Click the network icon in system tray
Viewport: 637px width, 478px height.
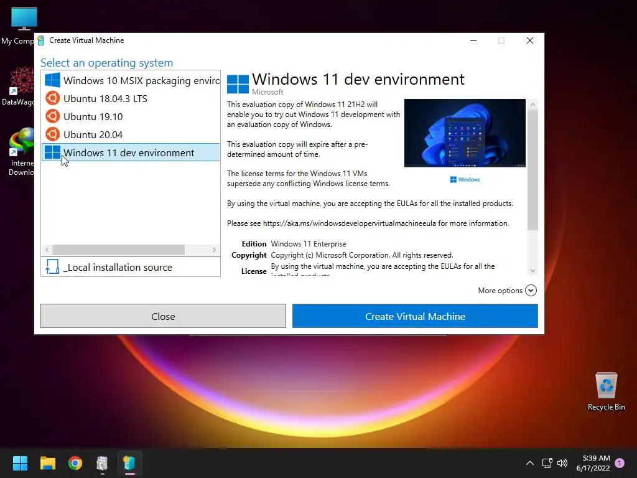pos(547,463)
